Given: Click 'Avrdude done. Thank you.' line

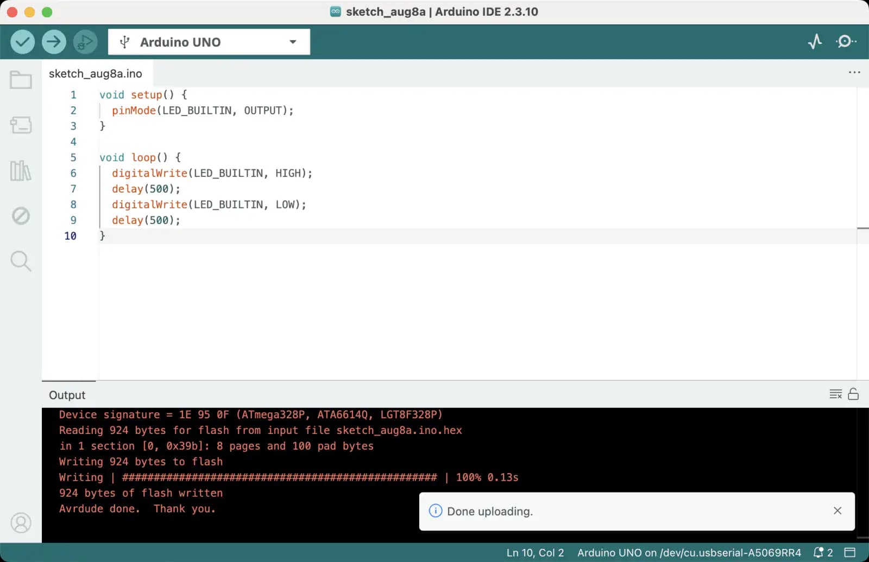Looking at the screenshot, I should point(137,509).
